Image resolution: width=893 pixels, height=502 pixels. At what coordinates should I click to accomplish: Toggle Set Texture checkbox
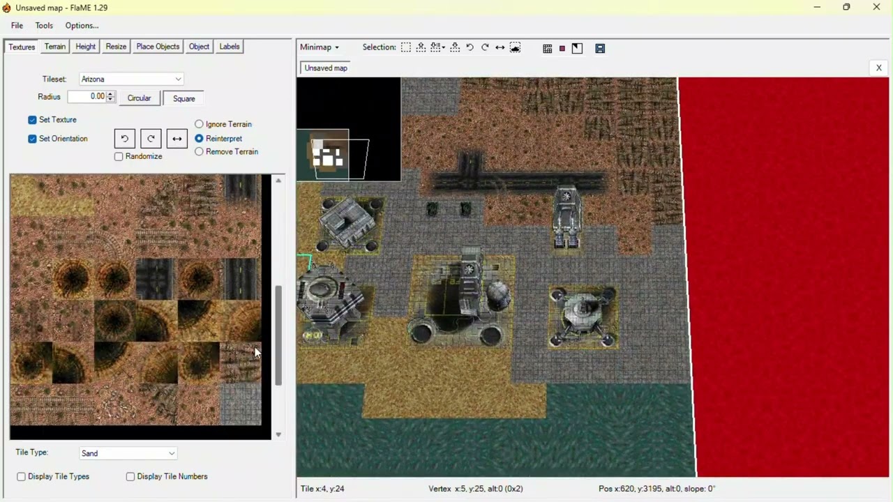coord(32,120)
